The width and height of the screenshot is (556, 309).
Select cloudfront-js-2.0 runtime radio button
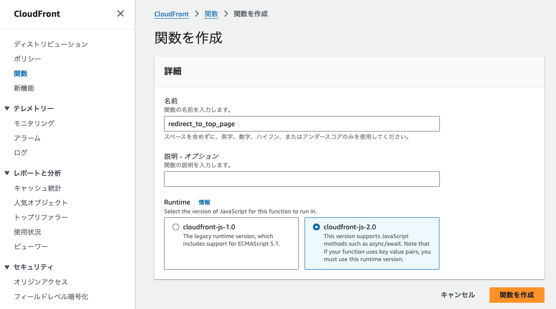[x=316, y=227]
